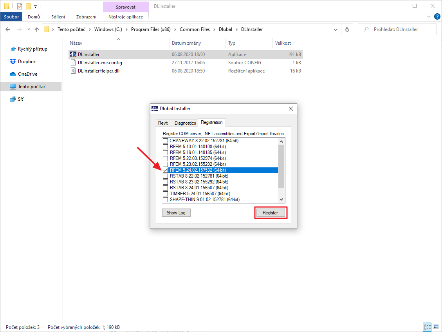Check RSTAB 8.23.02.155292 checkbox
Screen dimensions: 442x332
click(x=166, y=182)
